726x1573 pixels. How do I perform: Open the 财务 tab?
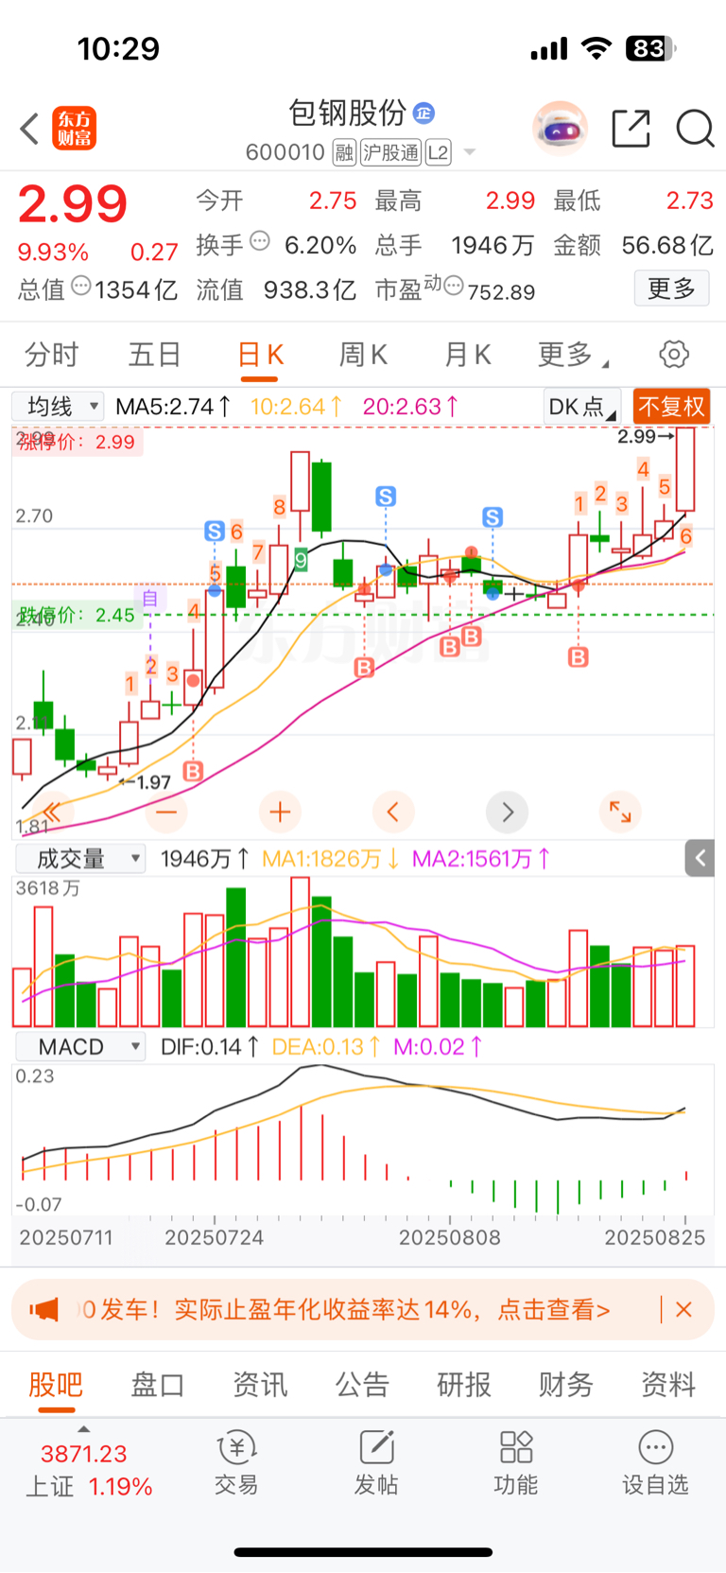(566, 1385)
